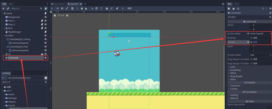The image size is (272, 109).
Task: Select the Rotate Mode tool
Action: point(62,8)
